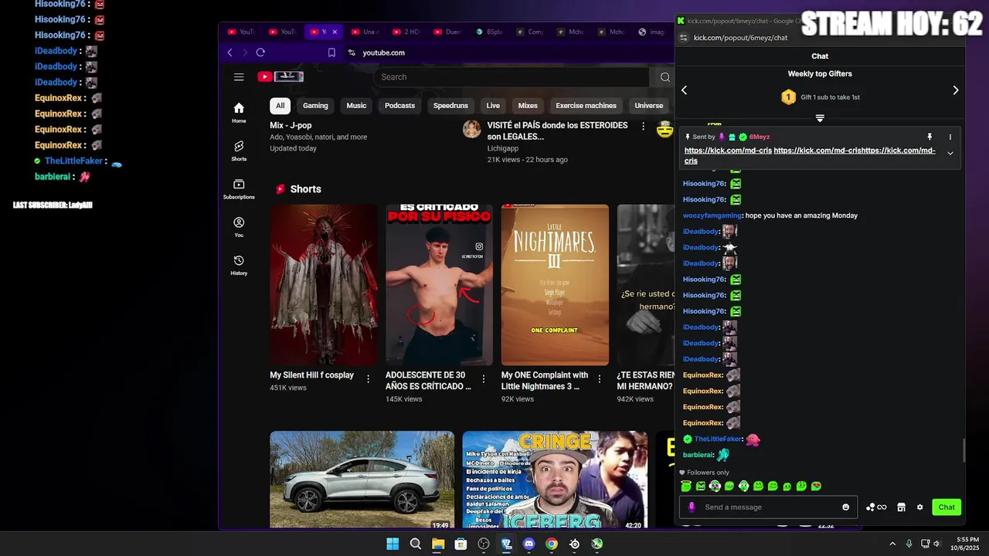Open the Kick chat shop icon
Image resolution: width=989 pixels, height=556 pixels.
coord(901,507)
